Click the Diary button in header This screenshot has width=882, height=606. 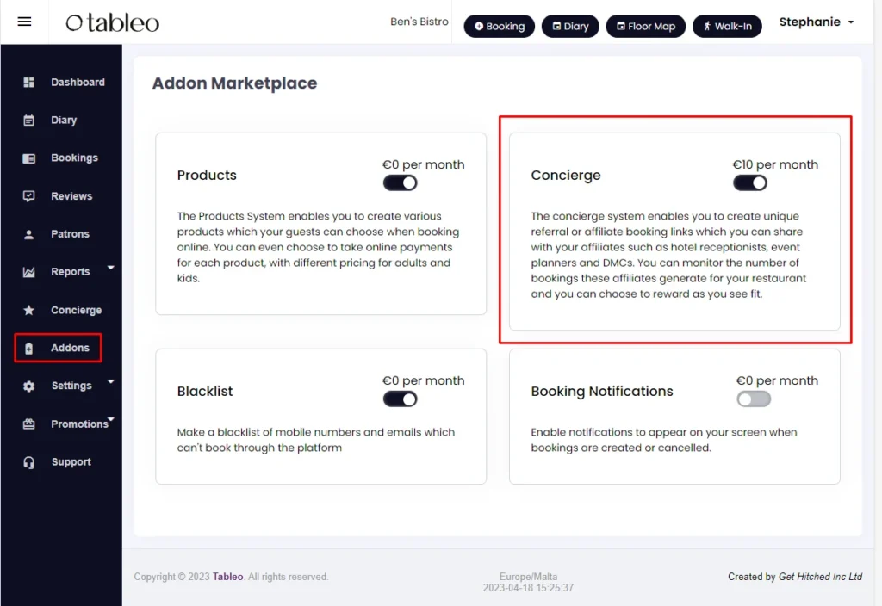click(x=570, y=27)
